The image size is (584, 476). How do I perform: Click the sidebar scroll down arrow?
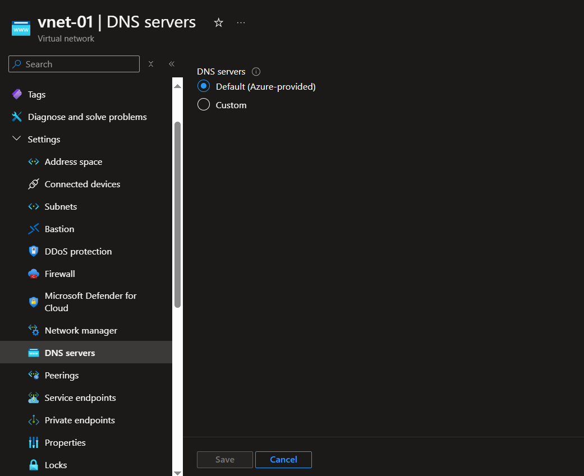(178, 473)
